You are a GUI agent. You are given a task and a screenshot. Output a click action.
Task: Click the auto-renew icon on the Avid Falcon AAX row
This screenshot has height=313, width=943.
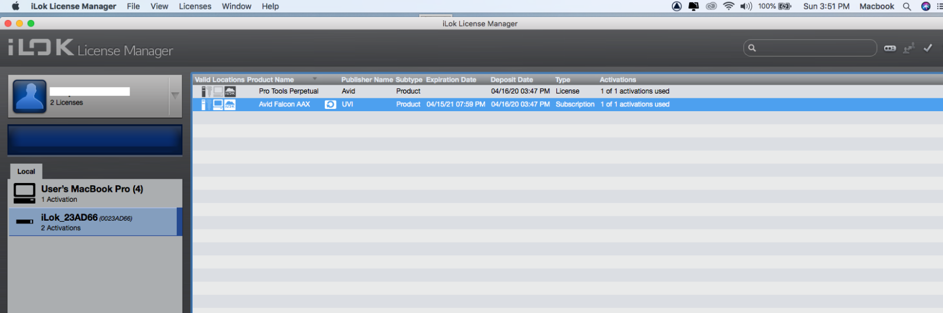click(x=331, y=105)
